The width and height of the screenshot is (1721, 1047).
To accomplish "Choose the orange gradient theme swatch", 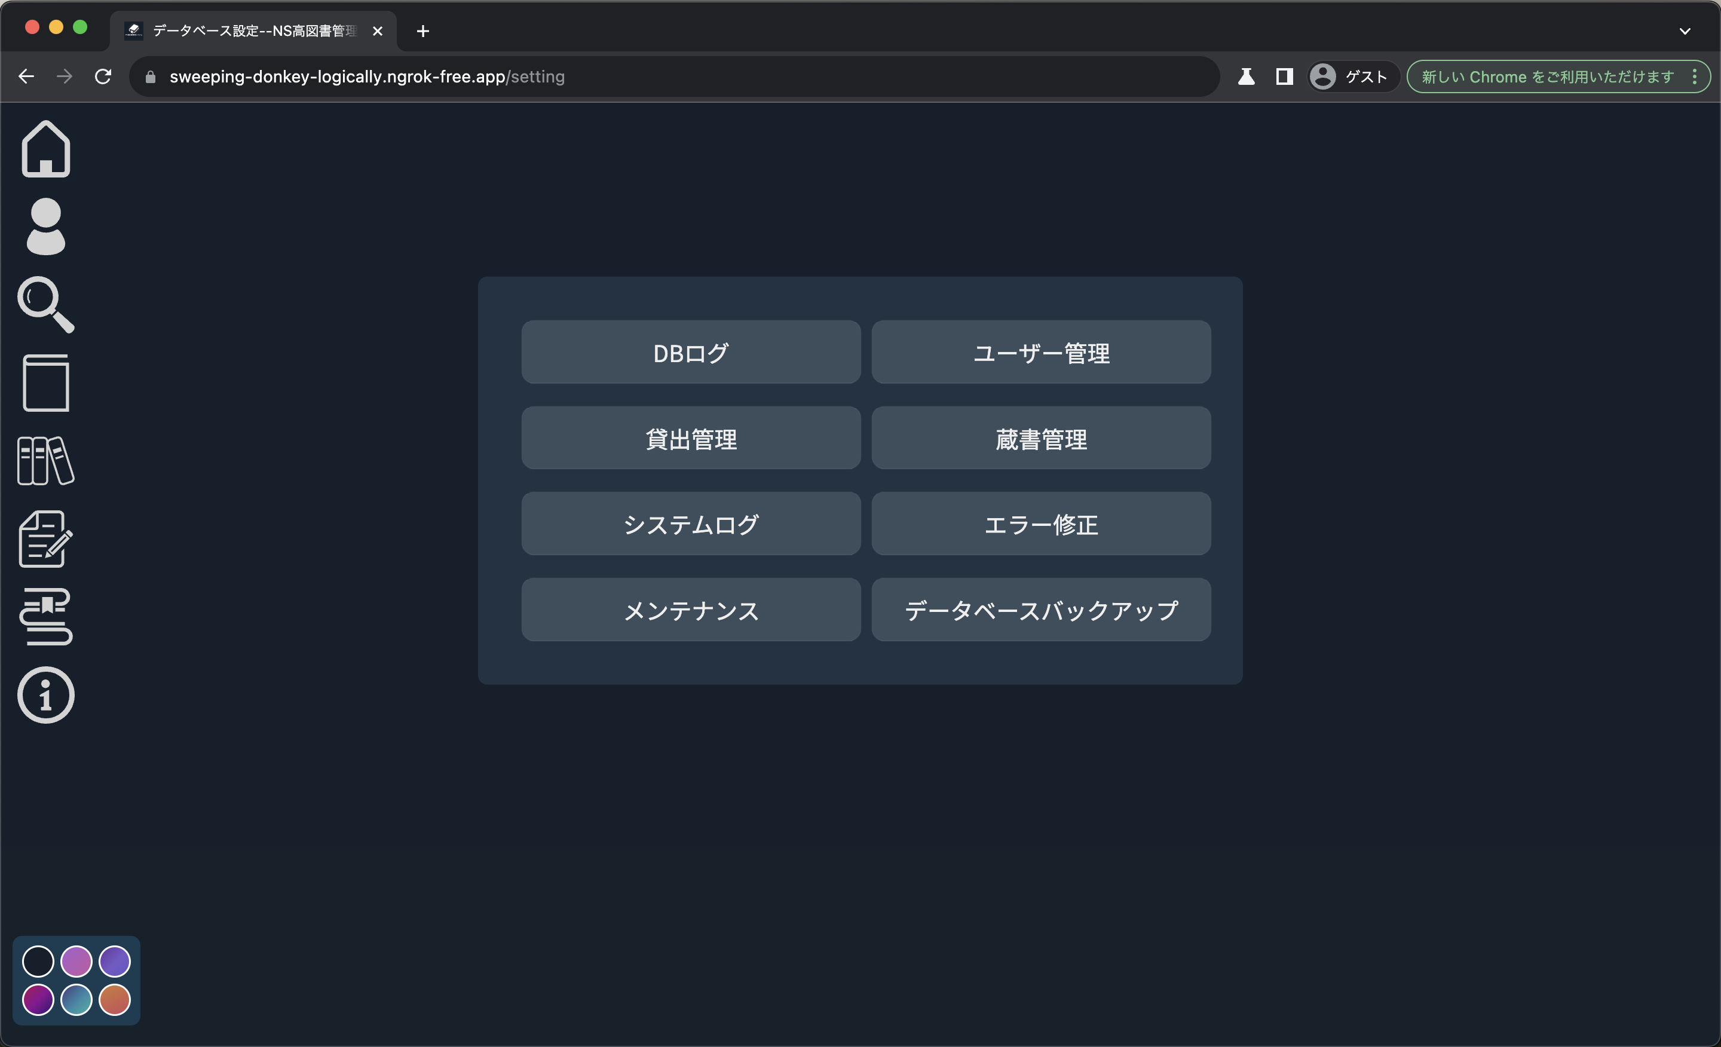I will 115,1000.
